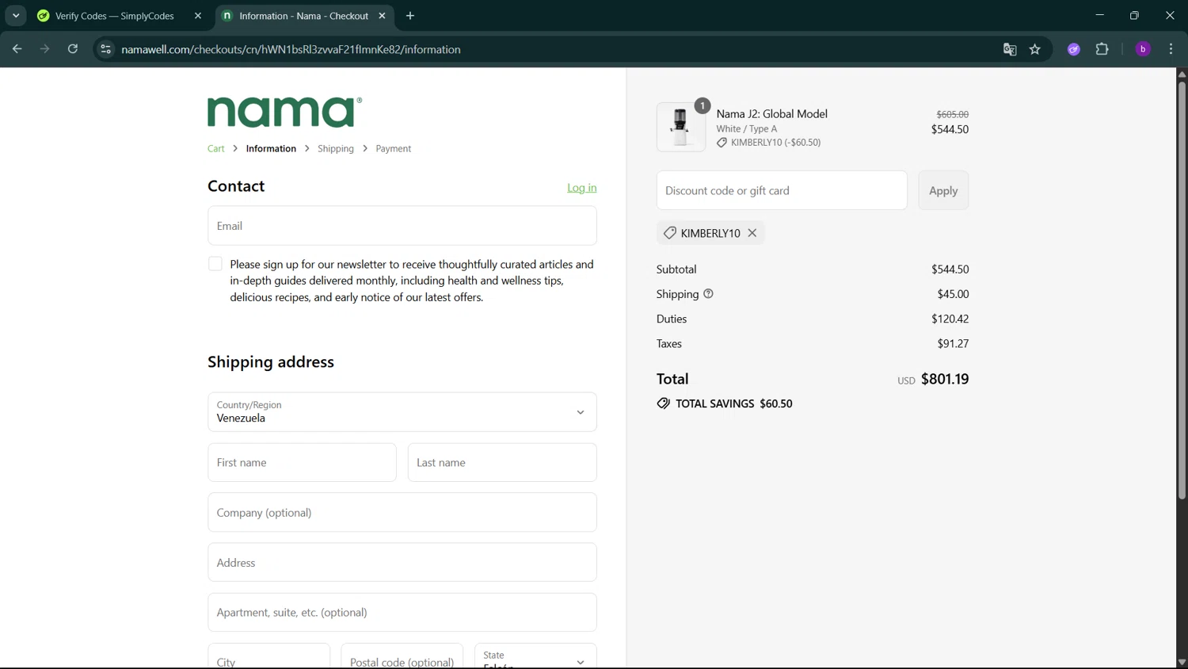Image resolution: width=1188 pixels, height=669 pixels.
Task: Minimize the browser window
Action: pos(1099,16)
